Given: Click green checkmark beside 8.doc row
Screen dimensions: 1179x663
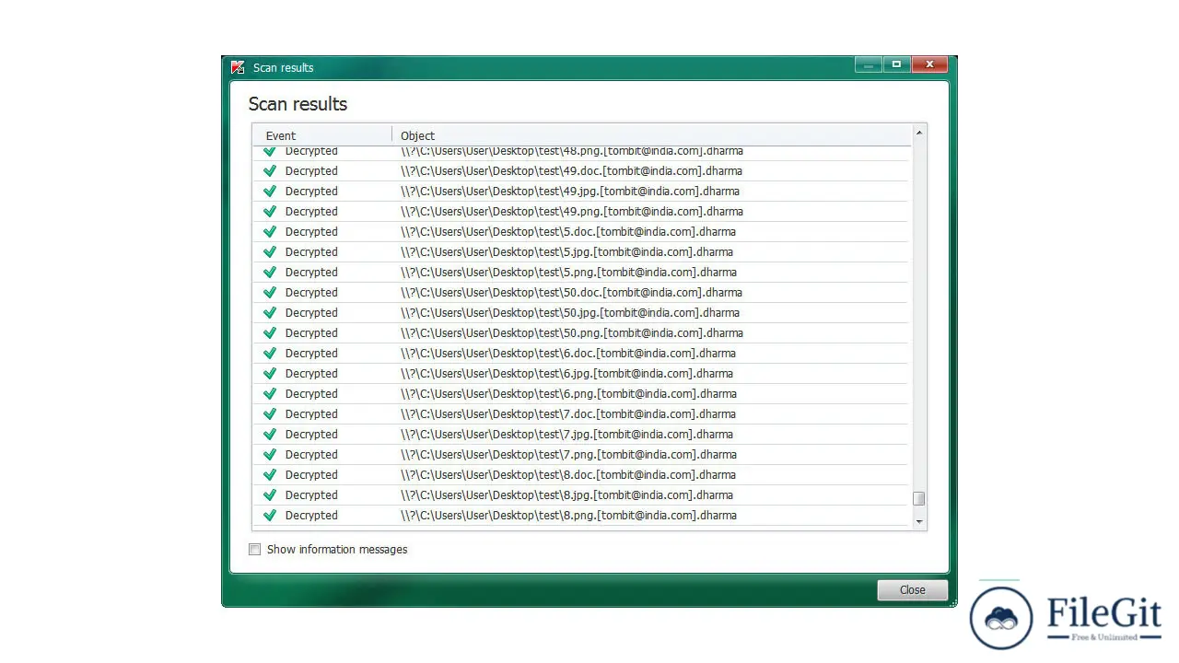Looking at the screenshot, I should point(270,474).
